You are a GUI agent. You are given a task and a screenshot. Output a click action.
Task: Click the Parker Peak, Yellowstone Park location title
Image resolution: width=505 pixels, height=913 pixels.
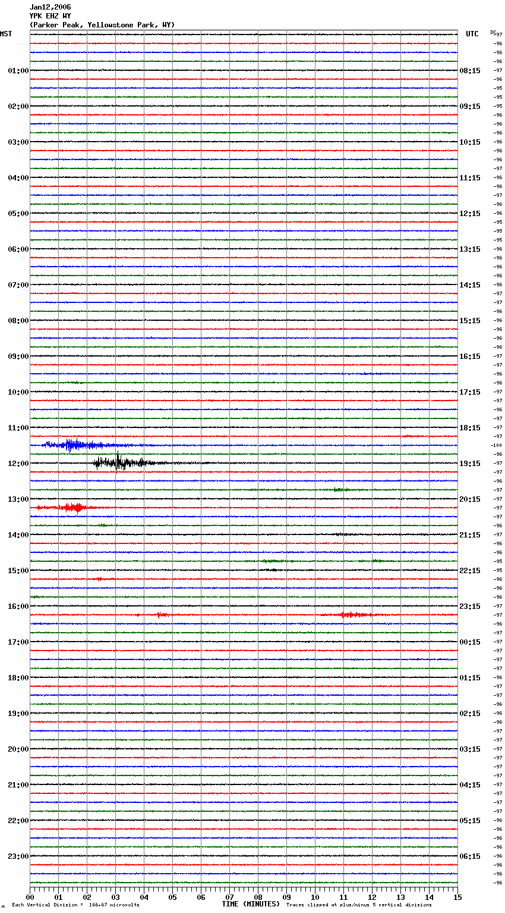(x=102, y=25)
